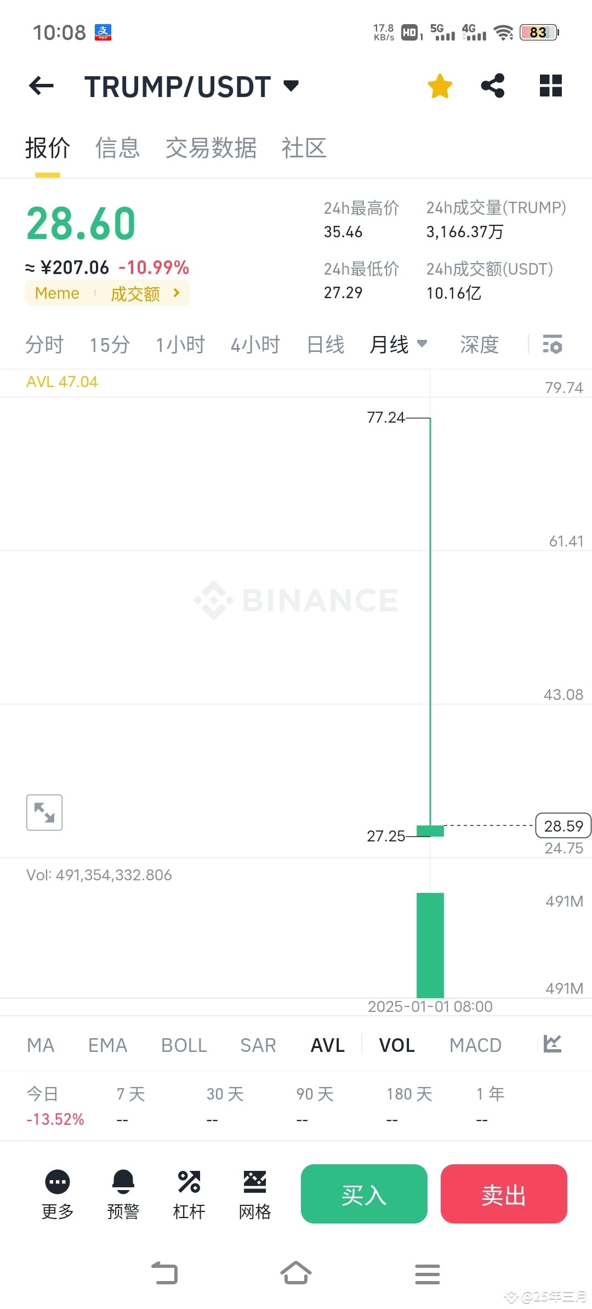Tap the share icon
592x1309 pixels.
[x=493, y=86]
